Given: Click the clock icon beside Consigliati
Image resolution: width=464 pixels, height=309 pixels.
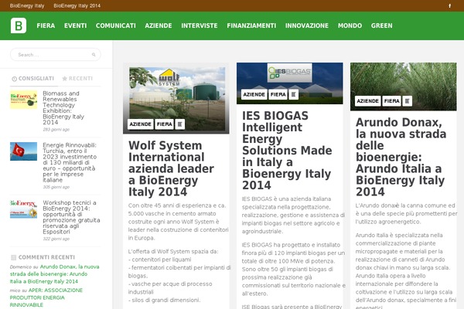Looking at the screenshot, I should 14,79.
